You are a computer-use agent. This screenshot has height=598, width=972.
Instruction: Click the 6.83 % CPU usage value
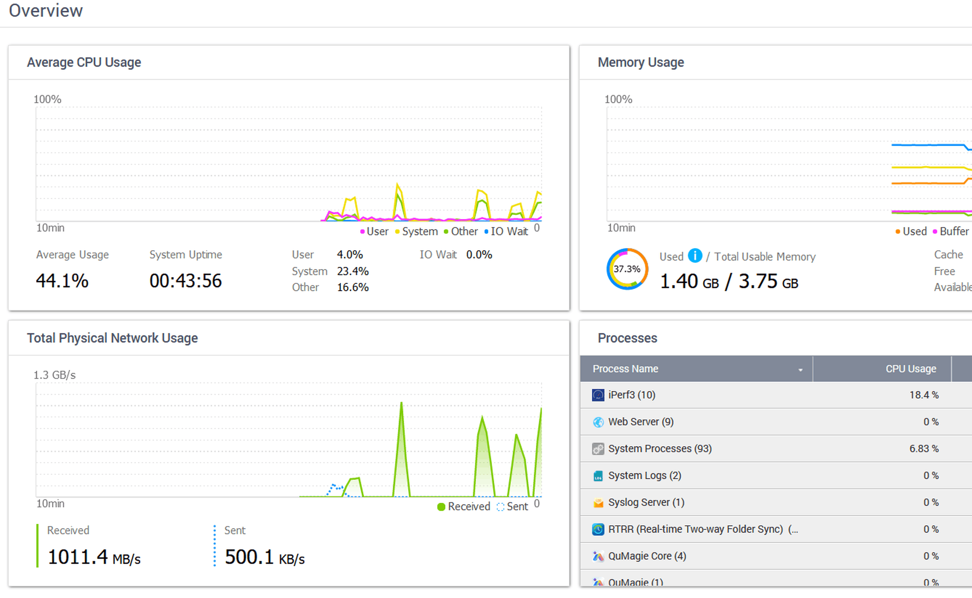pyautogui.click(x=924, y=449)
